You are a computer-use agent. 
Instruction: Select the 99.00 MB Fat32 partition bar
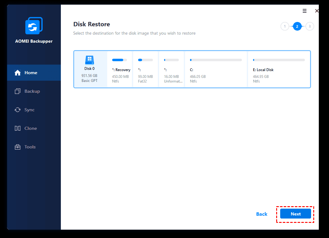146,60
